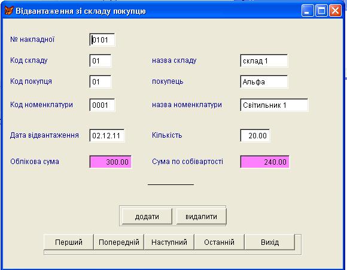Click the Вихід button to exit
This screenshot has width=347, height=270.
click(270, 242)
